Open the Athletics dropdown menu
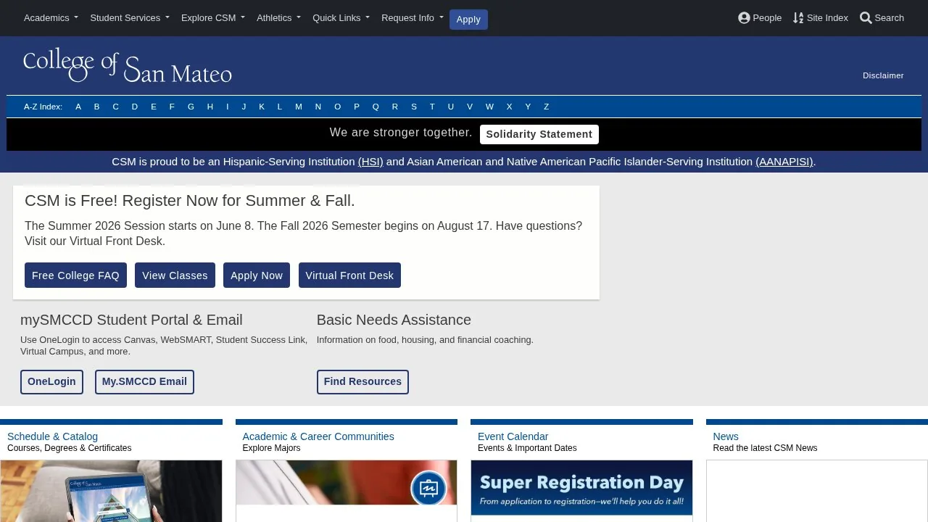 [x=278, y=17]
